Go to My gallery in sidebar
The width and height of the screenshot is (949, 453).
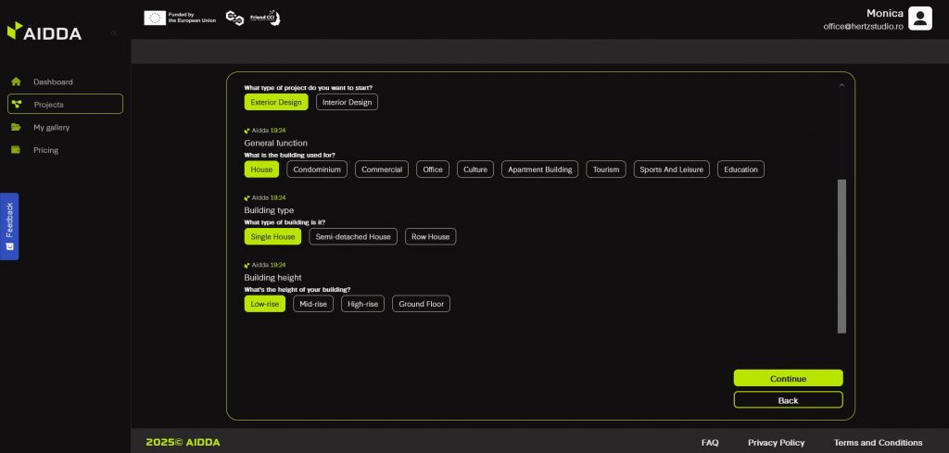(51, 127)
